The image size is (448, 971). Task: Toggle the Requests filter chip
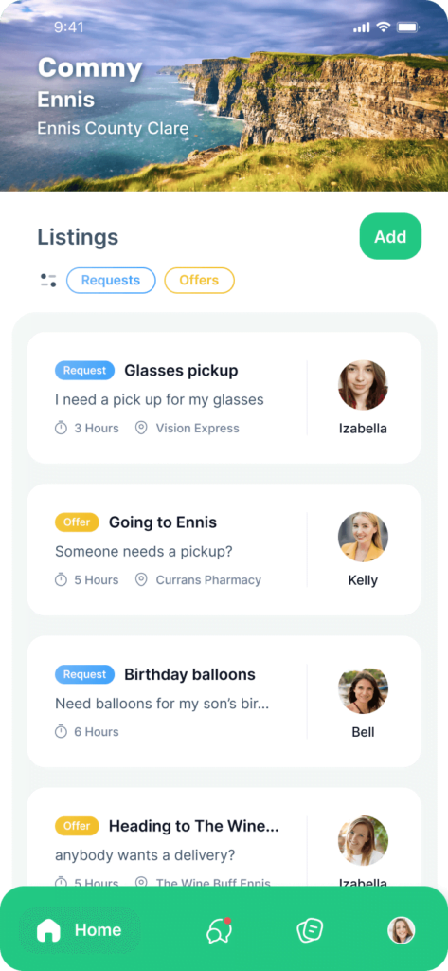(x=111, y=280)
